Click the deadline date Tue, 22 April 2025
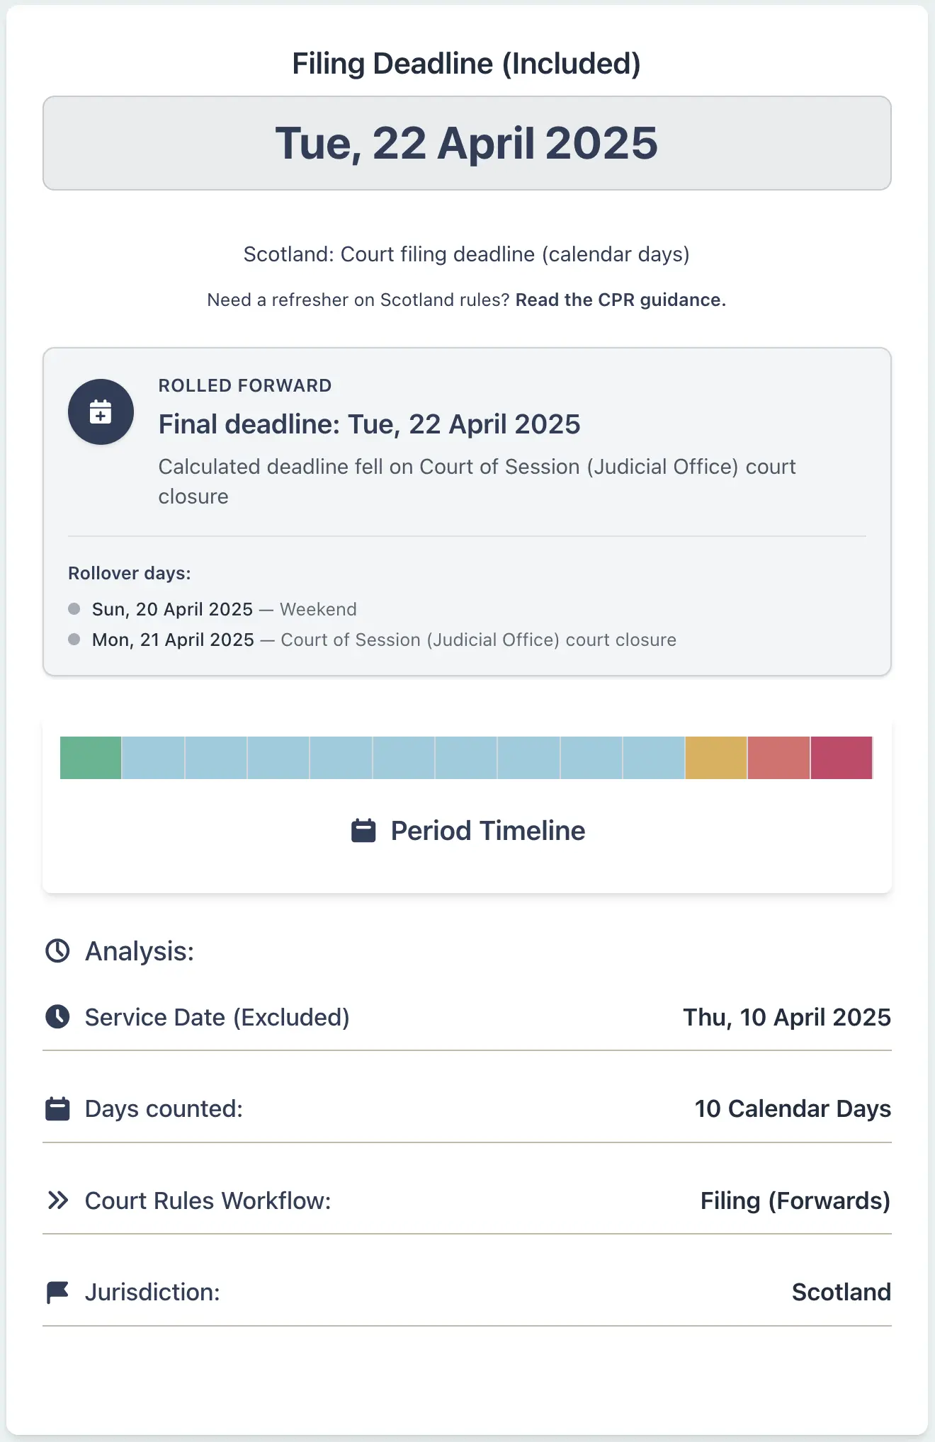Image resolution: width=935 pixels, height=1442 pixels. (x=467, y=142)
